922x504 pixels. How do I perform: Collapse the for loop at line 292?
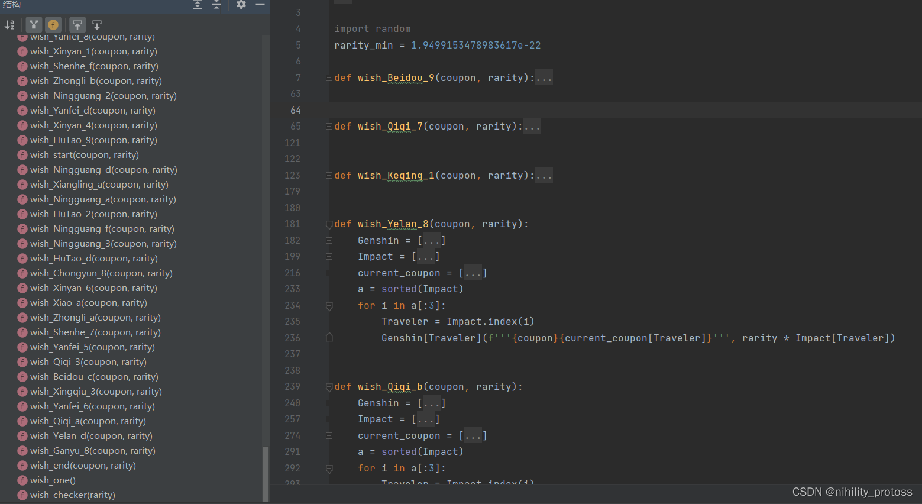coord(329,469)
